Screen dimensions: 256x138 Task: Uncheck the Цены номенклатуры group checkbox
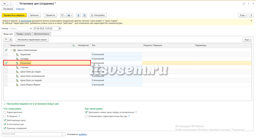point(6,50)
